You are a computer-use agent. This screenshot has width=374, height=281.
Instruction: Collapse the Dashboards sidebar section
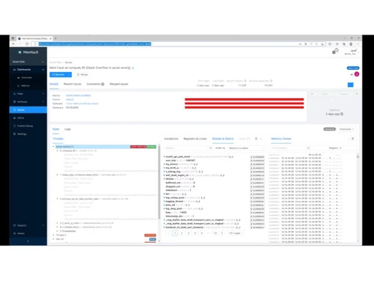28,70
